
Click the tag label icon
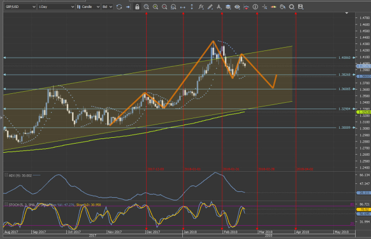pyautogui.click(x=282, y=7)
